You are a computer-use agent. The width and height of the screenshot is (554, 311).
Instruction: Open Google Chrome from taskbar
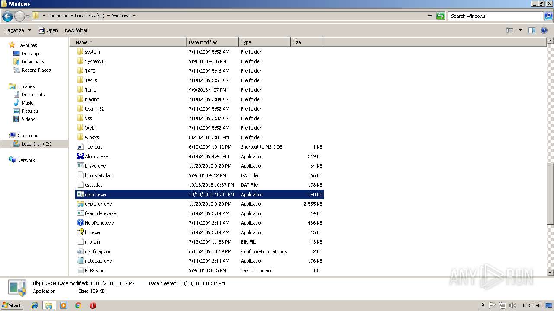(78, 305)
